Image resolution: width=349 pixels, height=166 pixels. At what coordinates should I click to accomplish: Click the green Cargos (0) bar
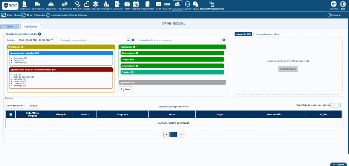(x=172, y=59)
